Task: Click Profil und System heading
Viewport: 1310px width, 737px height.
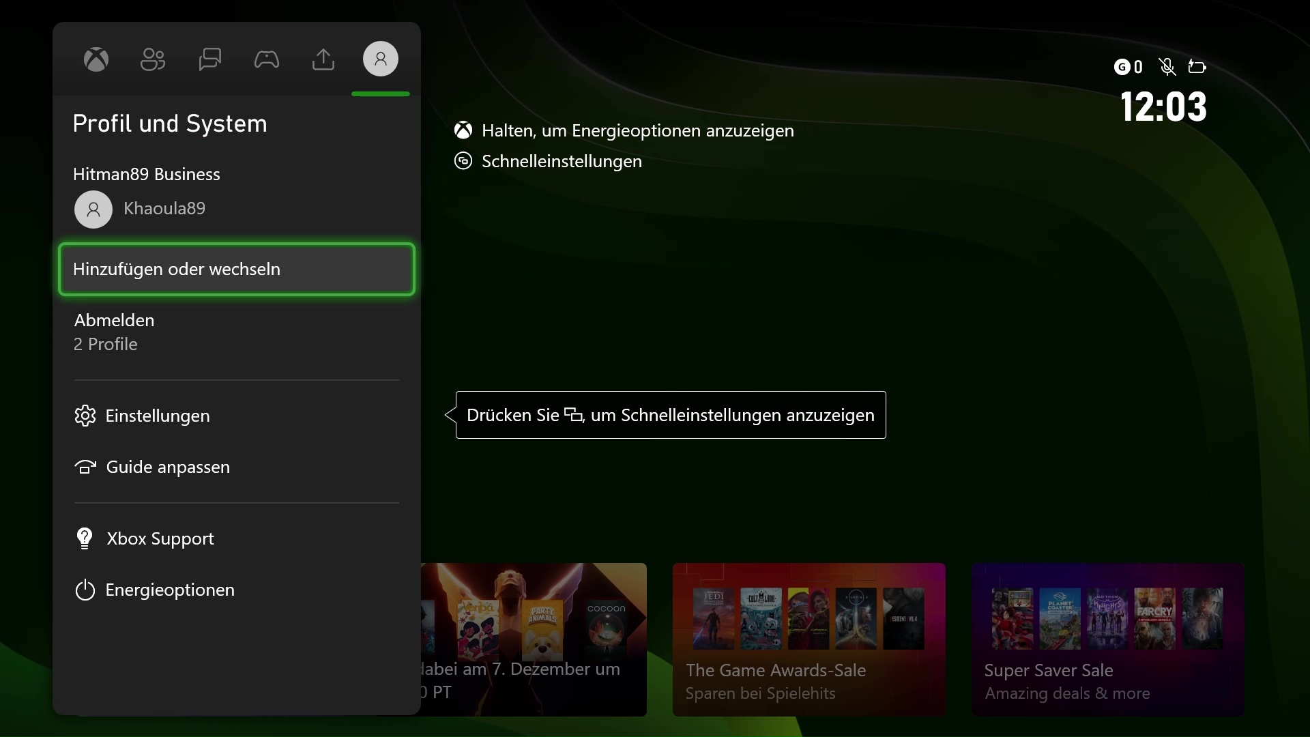Action: click(x=170, y=124)
